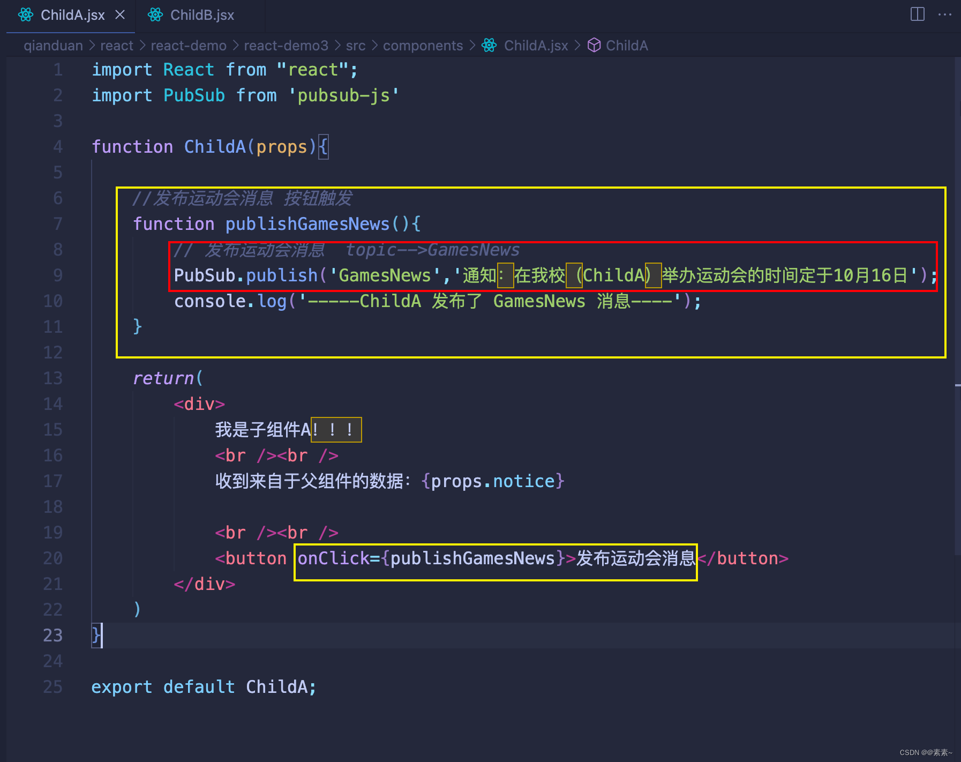Click line number 9 in the gutter
This screenshot has width=961, height=762.
pyautogui.click(x=58, y=275)
